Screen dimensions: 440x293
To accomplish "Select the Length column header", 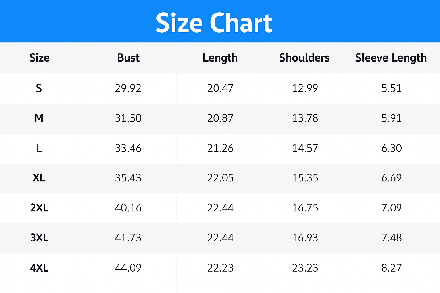I will pyautogui.click(x=220, y=58).
